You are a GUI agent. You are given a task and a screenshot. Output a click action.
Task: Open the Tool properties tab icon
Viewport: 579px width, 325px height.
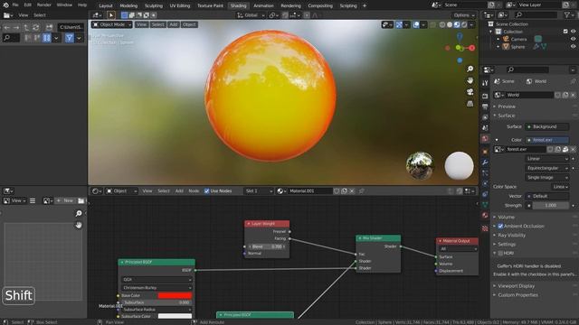click(485, 83)
